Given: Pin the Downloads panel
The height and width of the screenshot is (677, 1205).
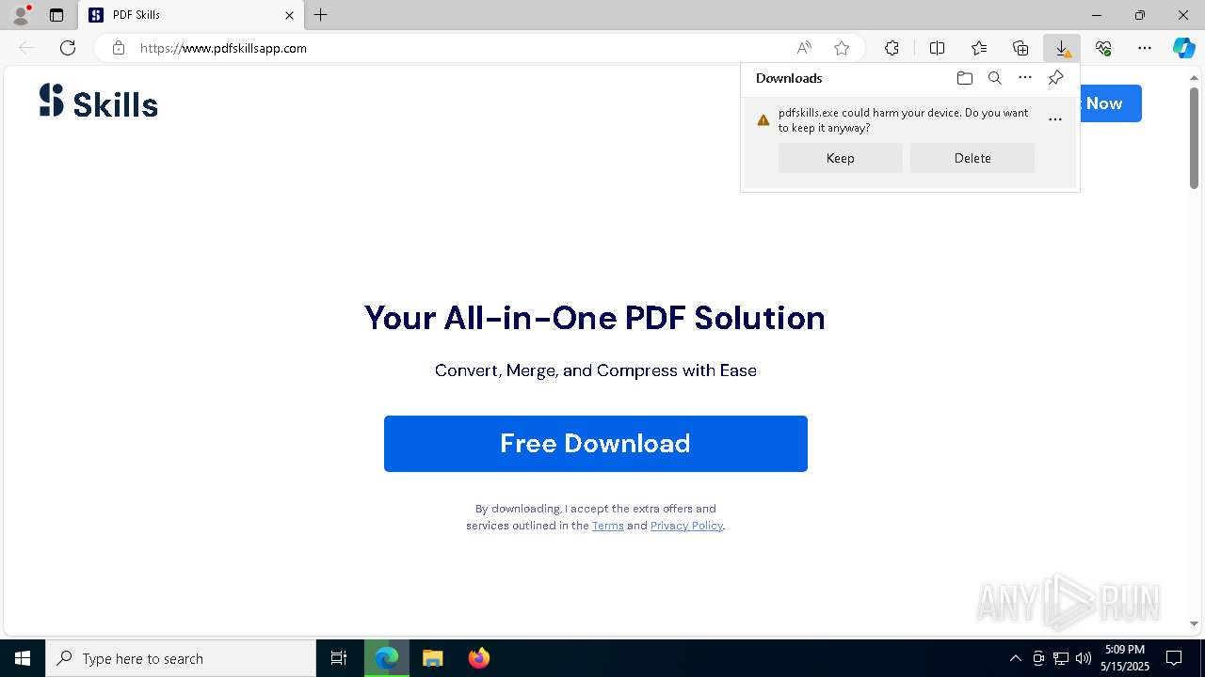Looking at the screenshot, I should [x=1055, y=78].
